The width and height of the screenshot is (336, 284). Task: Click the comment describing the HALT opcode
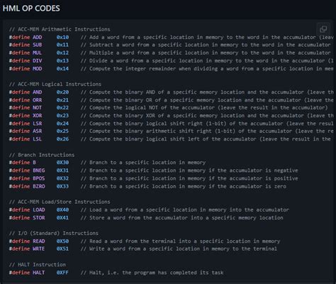pos(152,273)
